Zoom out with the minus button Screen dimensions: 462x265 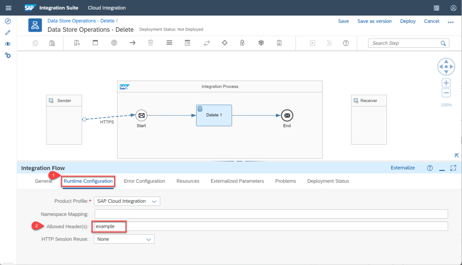tap(446, 93)
